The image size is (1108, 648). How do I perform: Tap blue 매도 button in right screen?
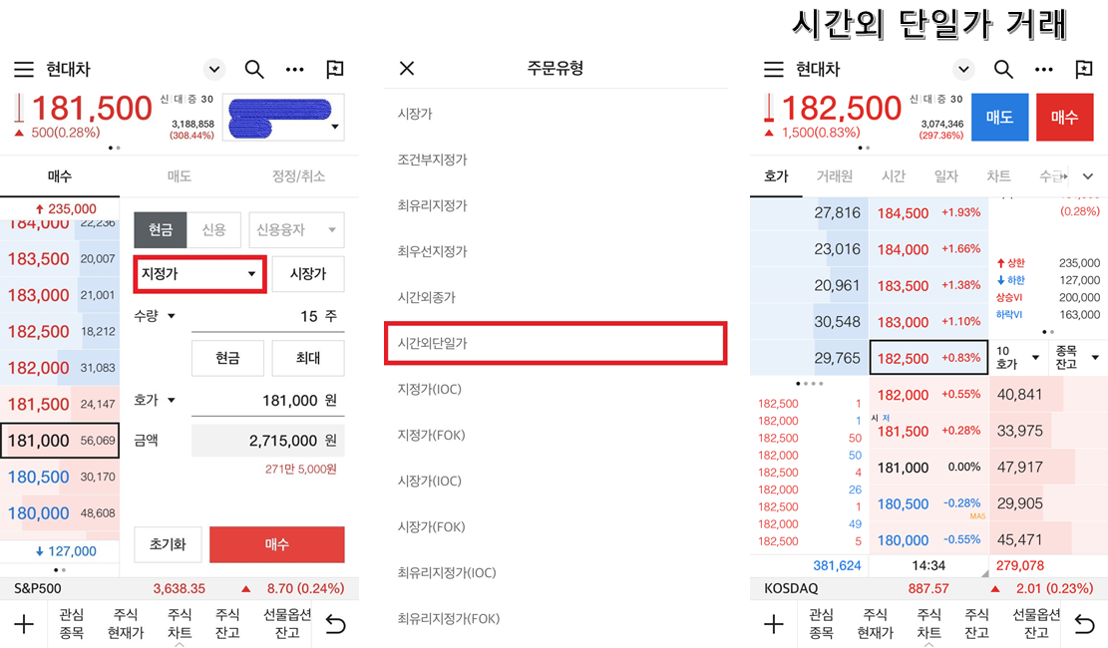[1000, 118]
